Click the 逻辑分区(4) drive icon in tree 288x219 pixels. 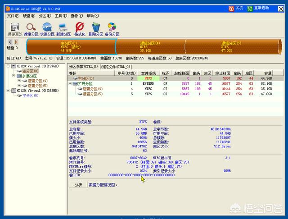[25, 81]
